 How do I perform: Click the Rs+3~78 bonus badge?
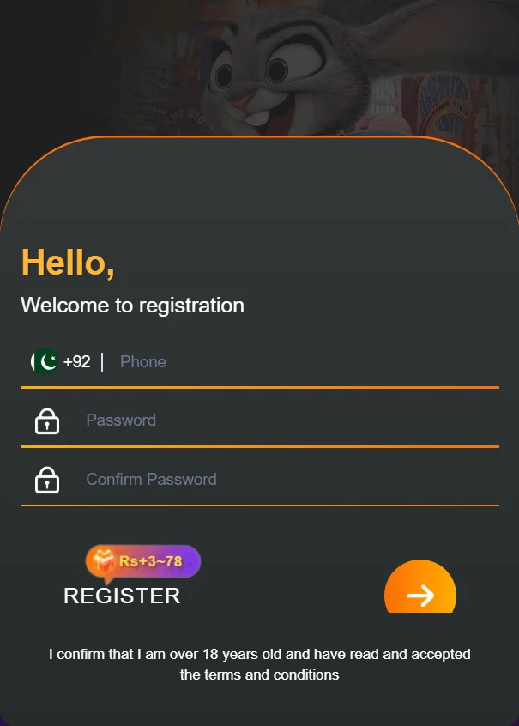(143, 561)
